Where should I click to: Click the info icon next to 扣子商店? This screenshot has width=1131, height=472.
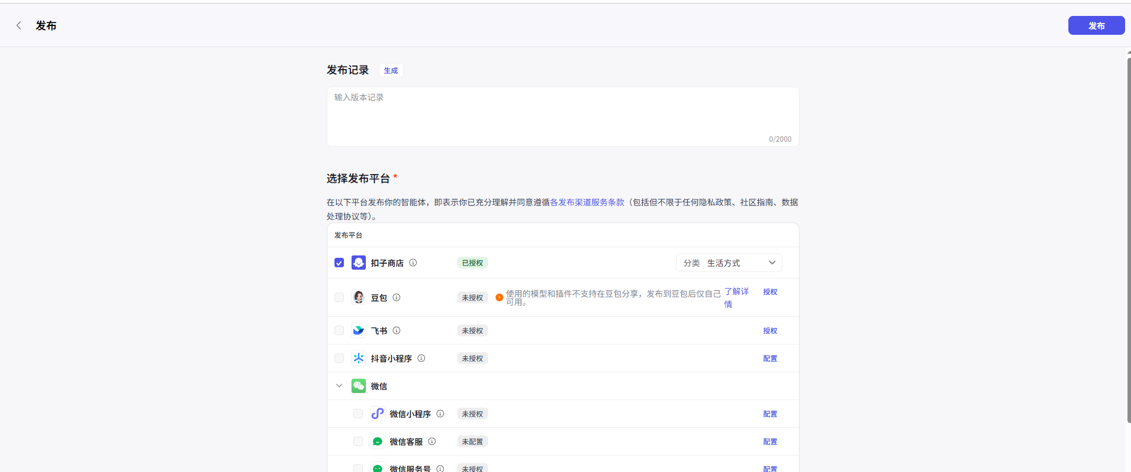point(413,263)
